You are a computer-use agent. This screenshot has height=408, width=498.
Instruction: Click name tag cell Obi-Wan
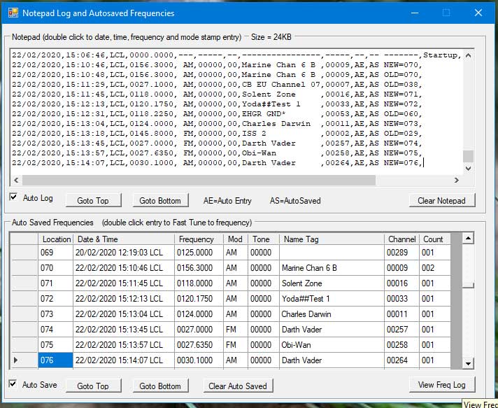(332, 345)
